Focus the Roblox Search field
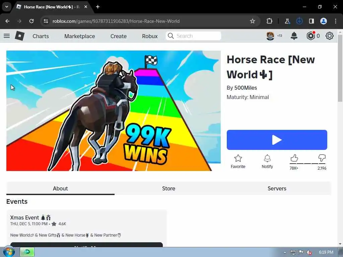343x257 pixels. (x=193, y=36)
